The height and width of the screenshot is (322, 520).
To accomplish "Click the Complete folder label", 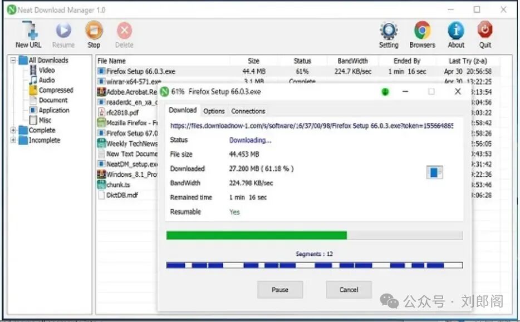I will click(42, 130).
